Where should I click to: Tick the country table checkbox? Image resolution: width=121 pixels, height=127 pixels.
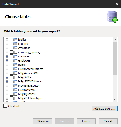(11, 44)
